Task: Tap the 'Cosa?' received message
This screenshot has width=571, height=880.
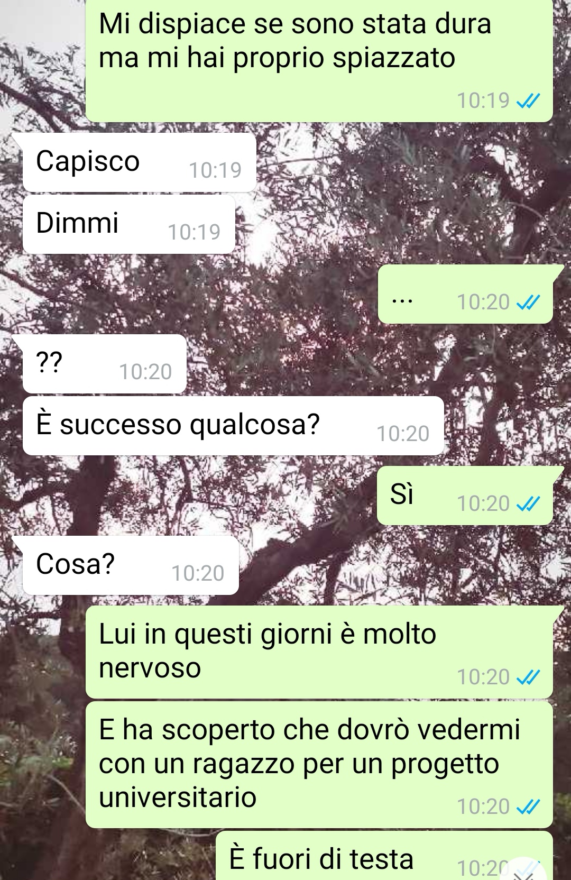Action: [x=131, y=565]
